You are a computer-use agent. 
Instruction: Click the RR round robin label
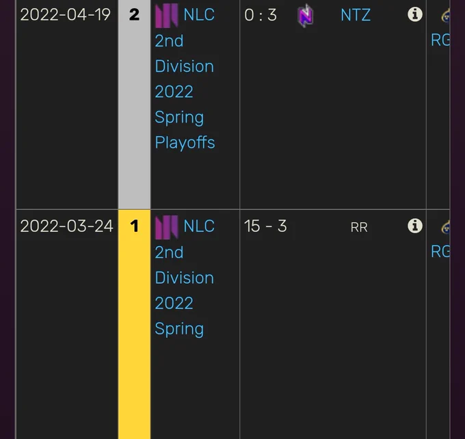[359, 228]
